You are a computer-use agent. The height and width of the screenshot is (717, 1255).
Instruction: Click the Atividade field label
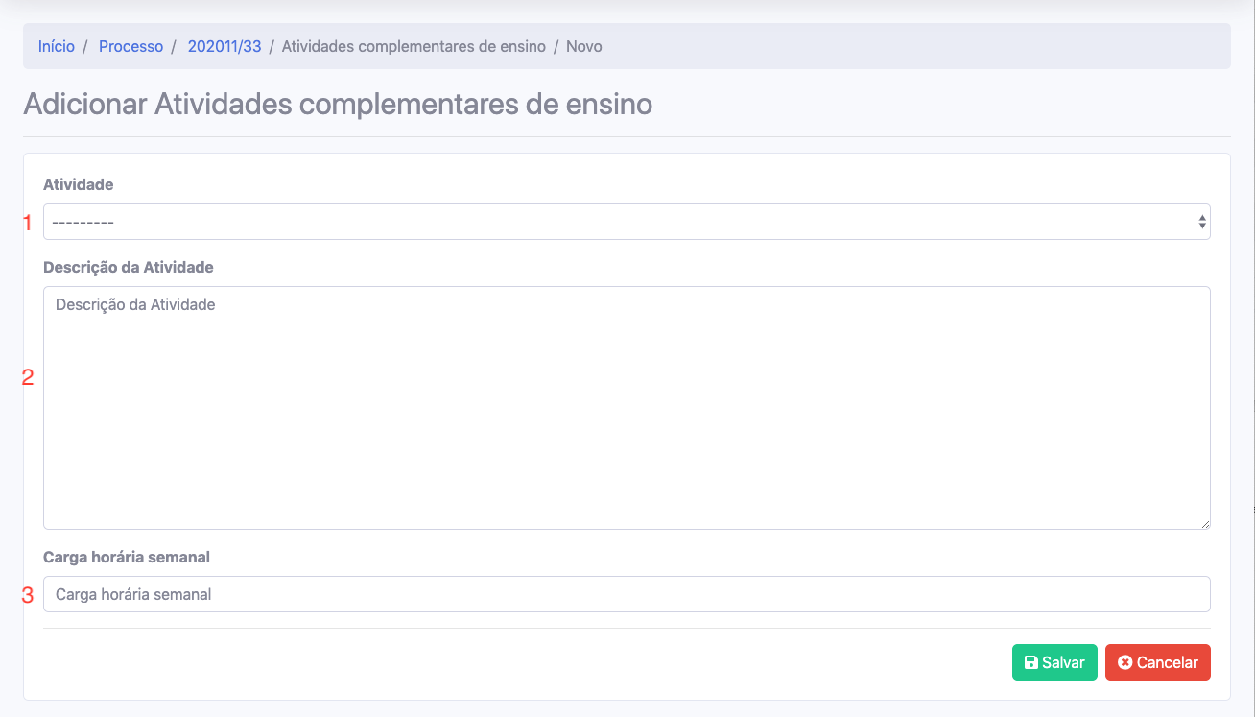pos(79,184)
